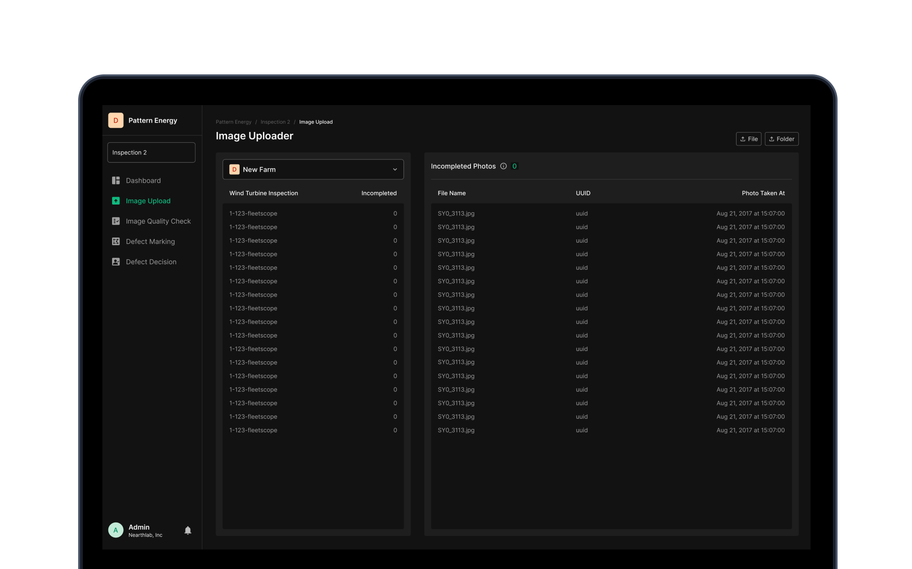
Task: Select Pattern Energy in the breadcrumb trail
Action: 233,122
